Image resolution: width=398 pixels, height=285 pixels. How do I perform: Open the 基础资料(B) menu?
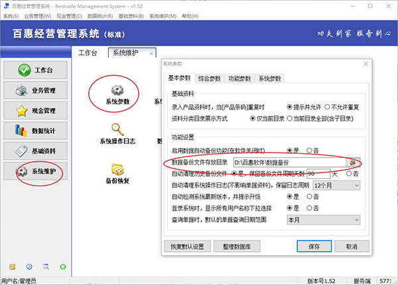click(131, 16)
